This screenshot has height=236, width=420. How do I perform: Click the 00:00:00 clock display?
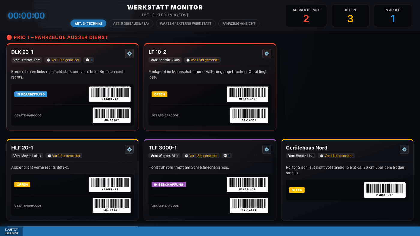tap(26, 16)
